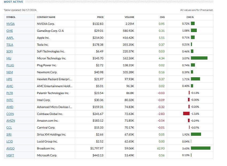Viewport: 227px width, 166px height.
Task: Click the PRICE column header
Action: coord(100,17)
